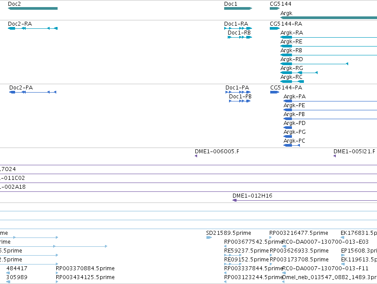Click the Argk-RG transcript
This screenshot has height=284, width=377.
pos(299,73)
